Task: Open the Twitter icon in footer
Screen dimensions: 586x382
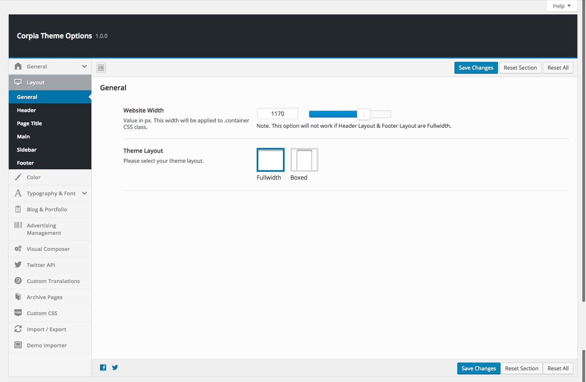Action: coord(115,368)
